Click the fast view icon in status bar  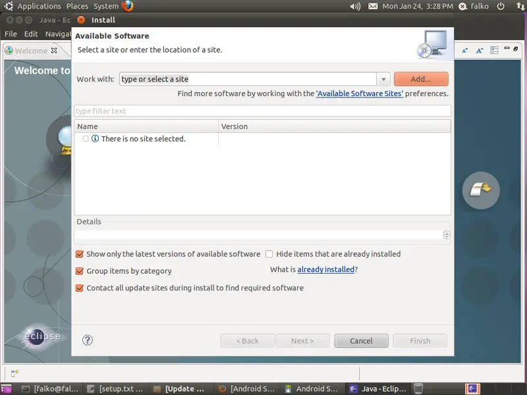pyautogui.click(x=14, y=373)
